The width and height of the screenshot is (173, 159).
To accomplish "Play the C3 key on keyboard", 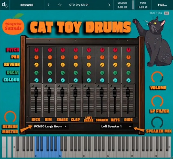I will pos(84,155).
